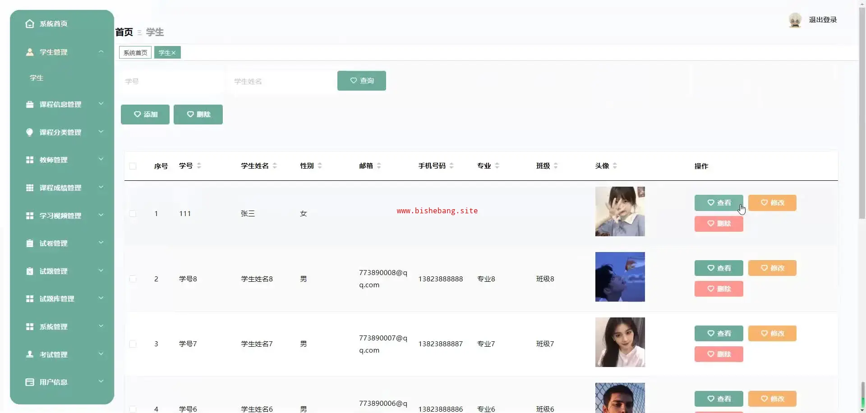The width and height of the screenshot is (866, 413).
Task: Expand the 试卷管理 menu chevron
Action: [101, 243]
